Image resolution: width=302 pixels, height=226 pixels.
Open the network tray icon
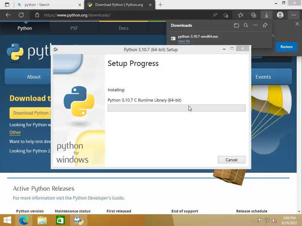[x=267, y=220]
